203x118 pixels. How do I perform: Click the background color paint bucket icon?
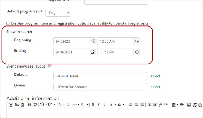point(119,105)
